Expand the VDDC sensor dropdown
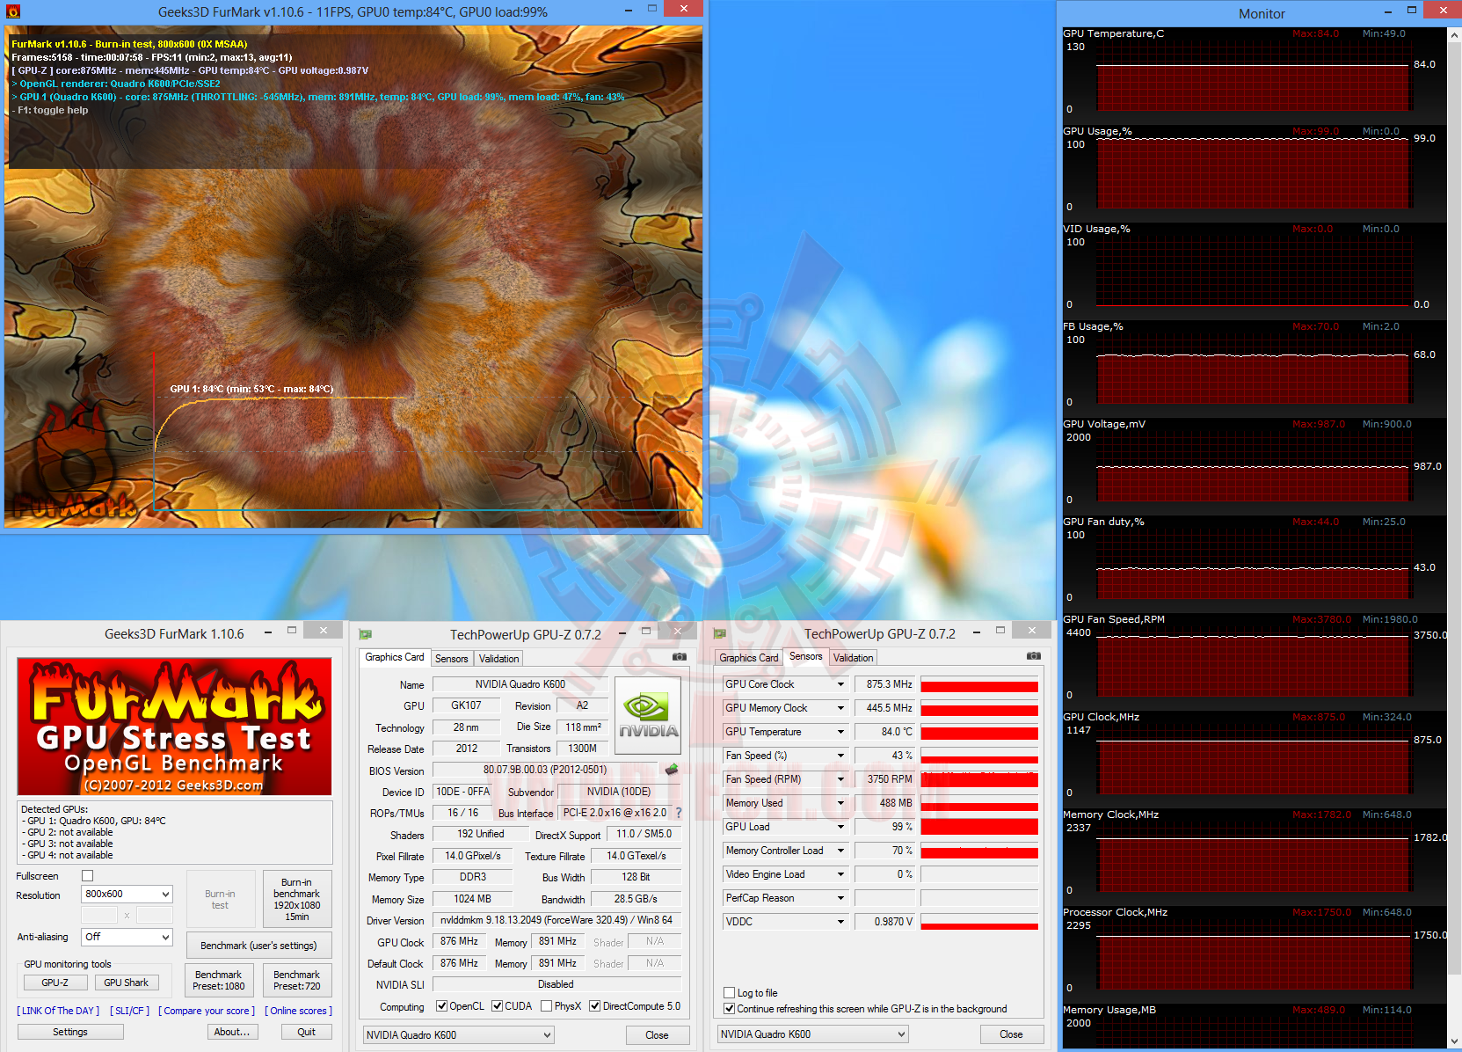 (x=840, y=922)
